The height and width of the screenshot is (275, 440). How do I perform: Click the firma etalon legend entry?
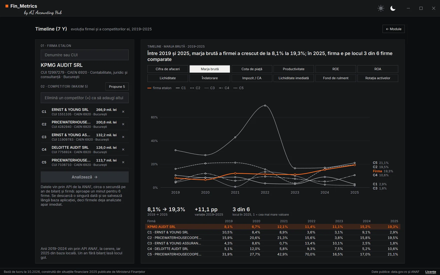pos(159,88)
